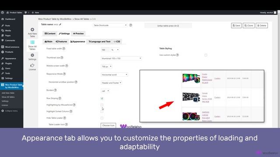Switch to the Preview tab
The width and height of the screenshot is (280, 157).
[78, 34]
